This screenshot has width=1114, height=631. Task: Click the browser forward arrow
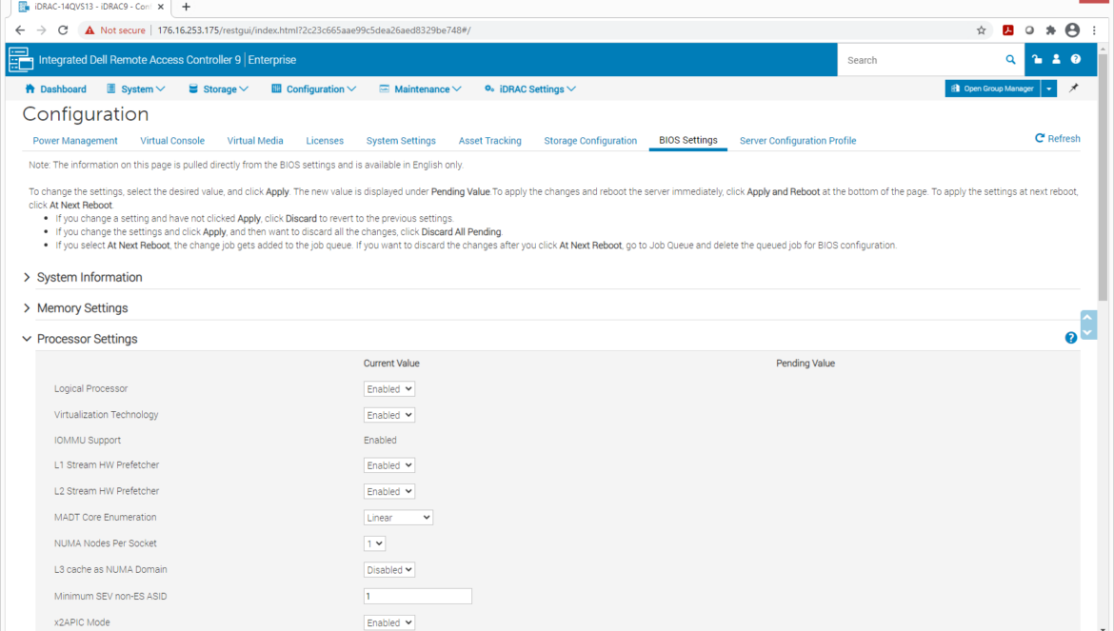pyautogui.click(x=41, y=30)
